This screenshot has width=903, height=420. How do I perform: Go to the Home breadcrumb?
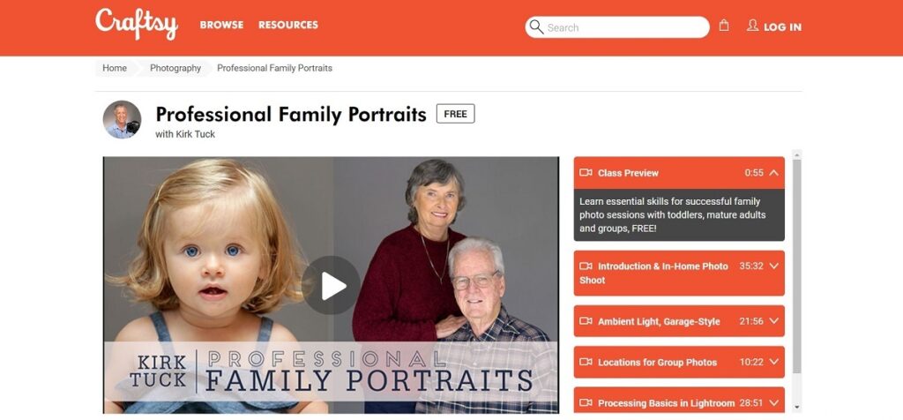(115, 68)
